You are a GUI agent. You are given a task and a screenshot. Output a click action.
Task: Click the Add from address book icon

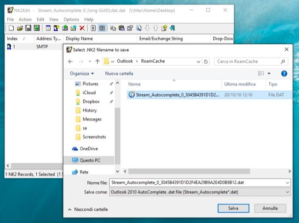[65, 28]
